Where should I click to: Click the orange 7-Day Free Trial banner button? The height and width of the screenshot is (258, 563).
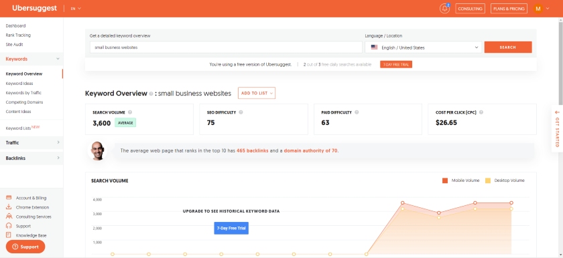click(x=396, y=64)
